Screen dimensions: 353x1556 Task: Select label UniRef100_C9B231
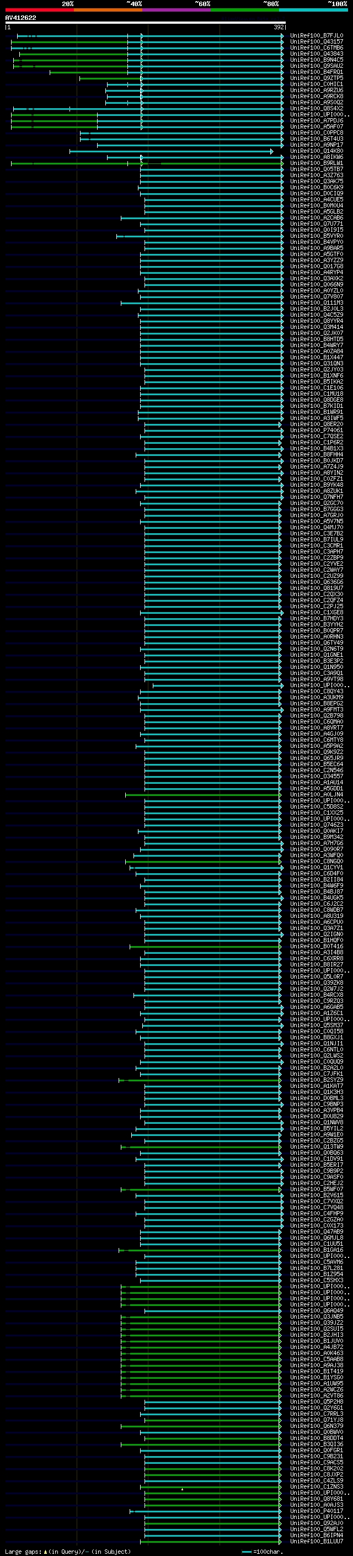(x=316, y=1457)
